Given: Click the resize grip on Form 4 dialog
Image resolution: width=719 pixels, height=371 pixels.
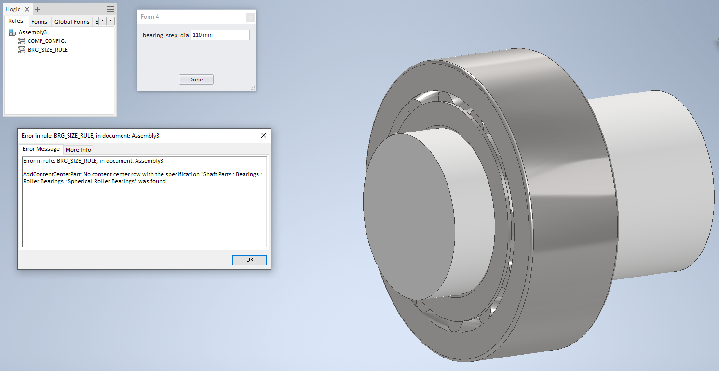Looking at the screenshot, I should pyautogui.click(x=253, y=88).
